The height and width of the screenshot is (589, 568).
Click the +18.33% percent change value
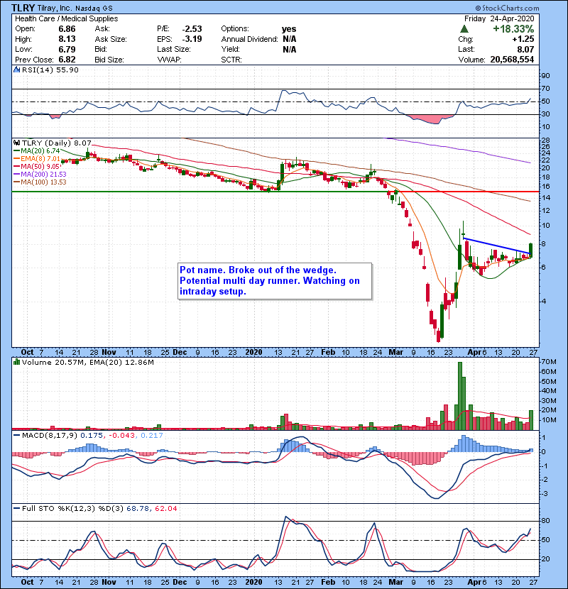[x=513, y=29]
